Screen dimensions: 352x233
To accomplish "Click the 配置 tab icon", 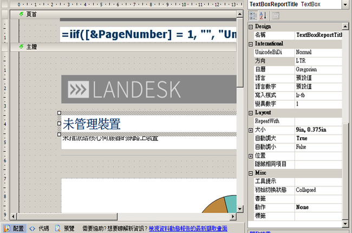I will point(6,229).
